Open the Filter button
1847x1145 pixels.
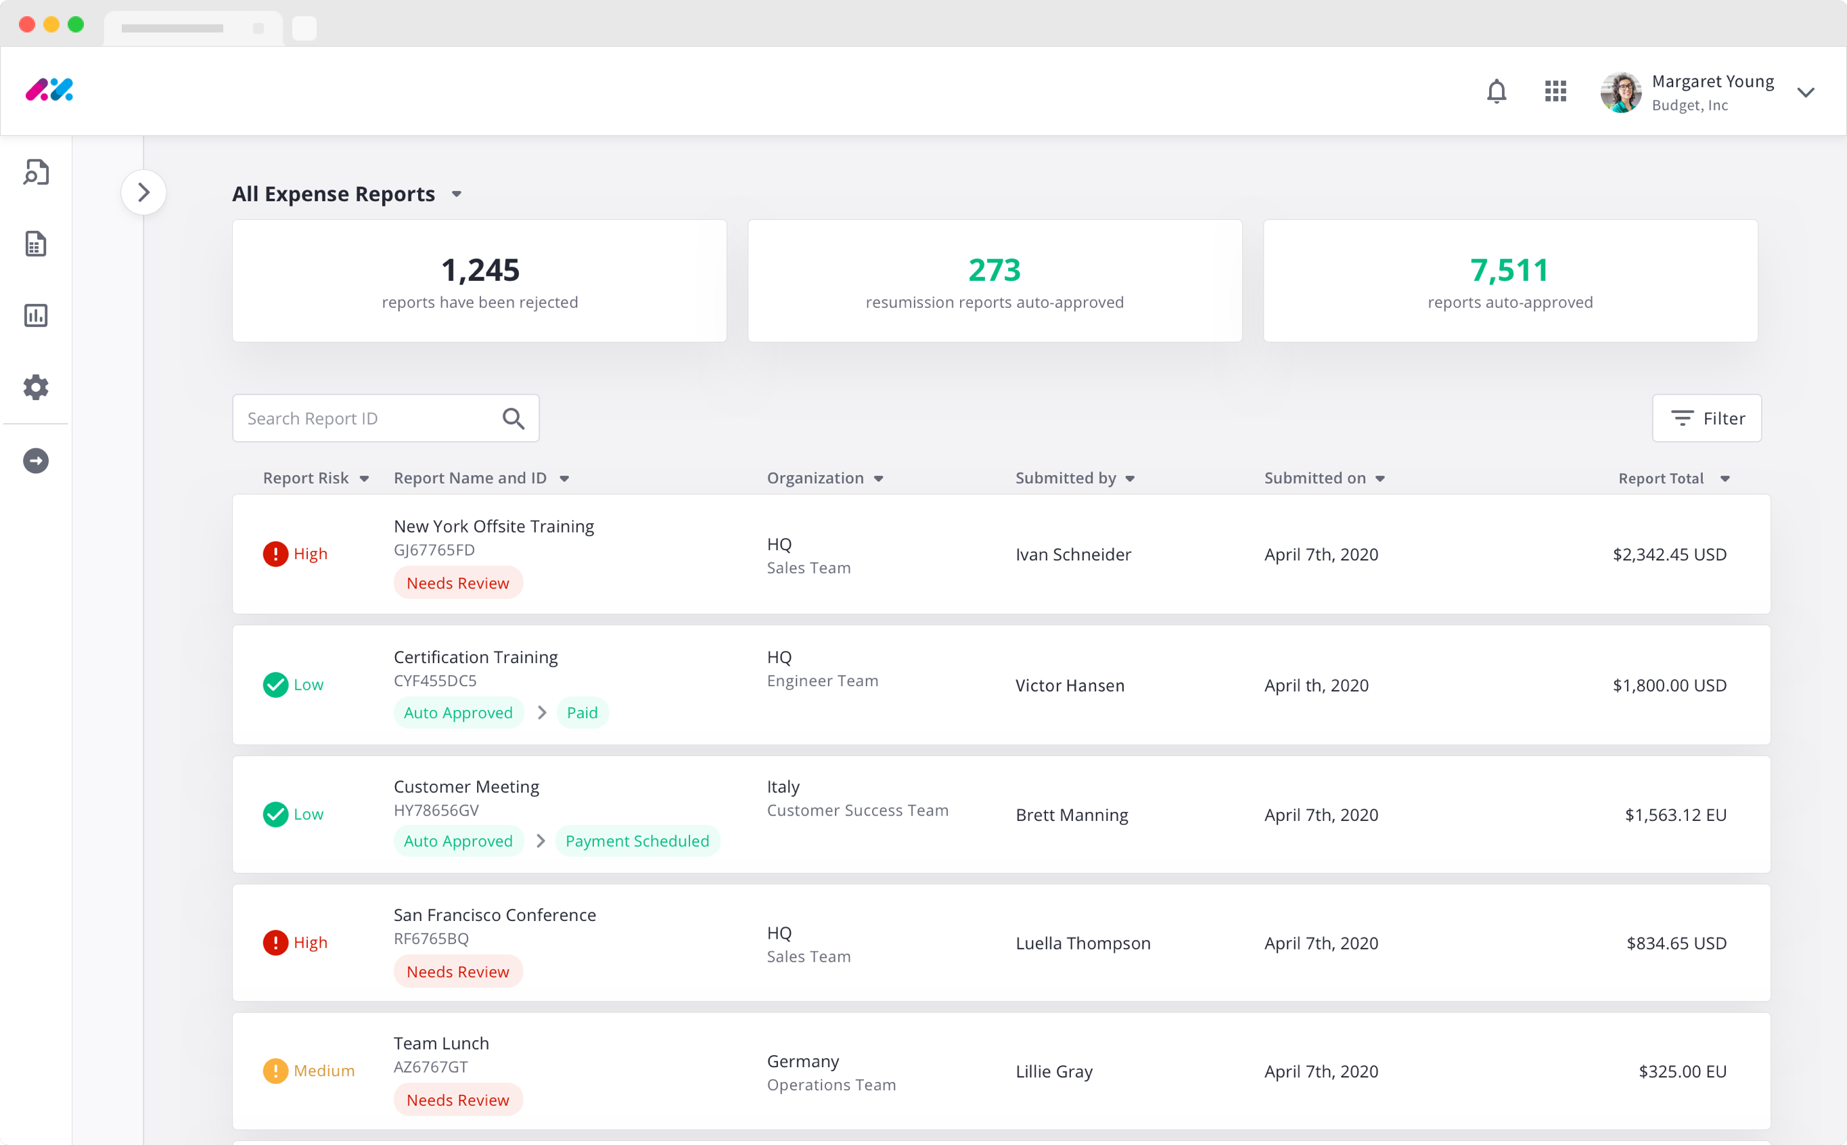[x=1706, y=418]
